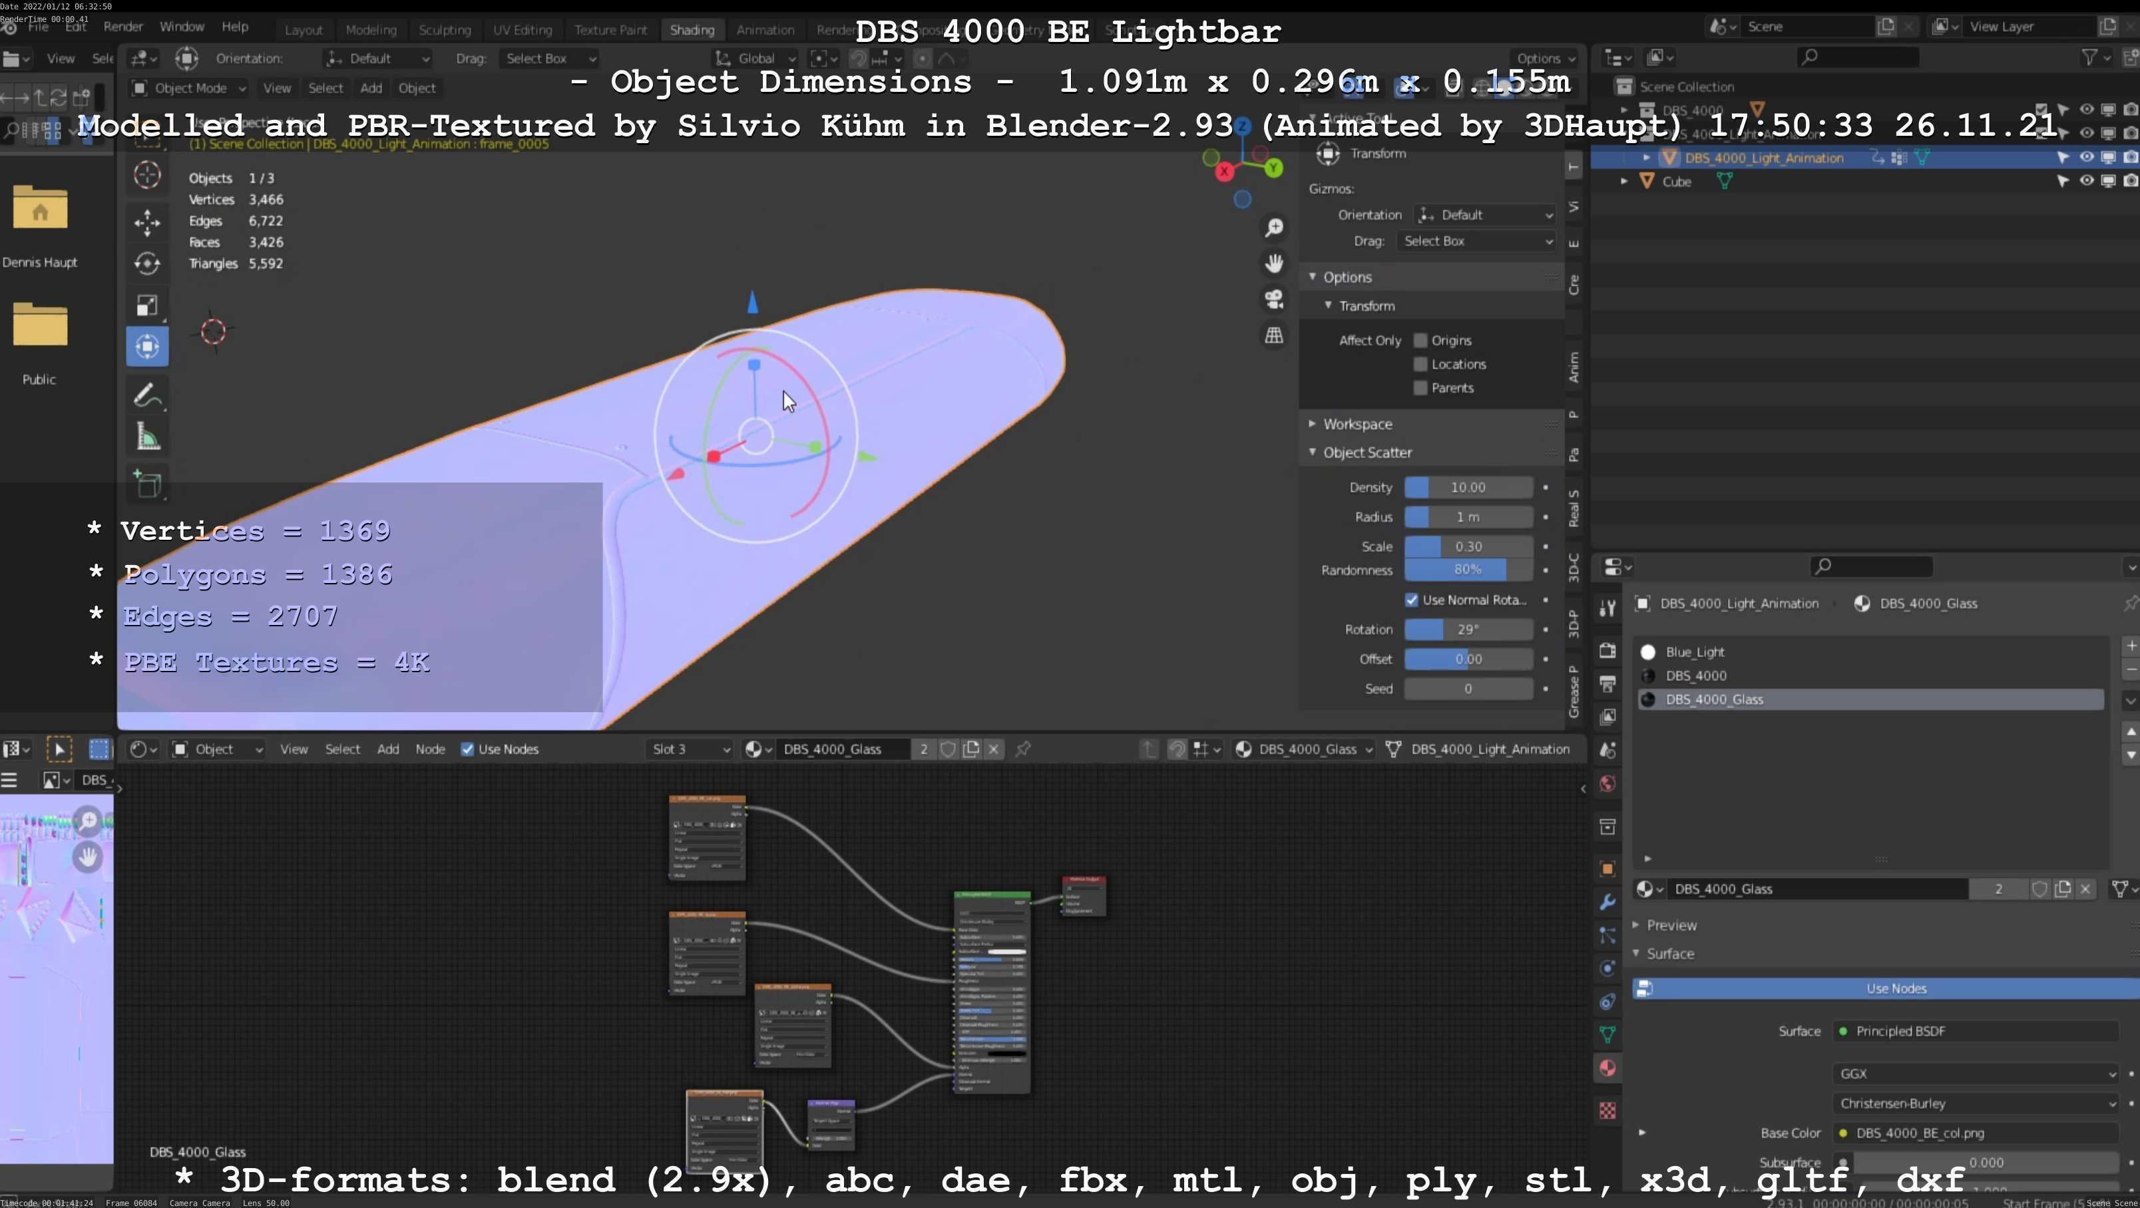Pin the DBS_4000_Glass node tree
Image resolution: width=2140 pixels, height=1208 pixels.
click(1024, 749)
